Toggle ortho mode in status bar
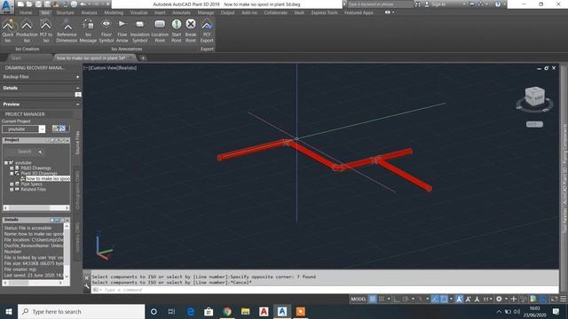 tap(397, 299)
